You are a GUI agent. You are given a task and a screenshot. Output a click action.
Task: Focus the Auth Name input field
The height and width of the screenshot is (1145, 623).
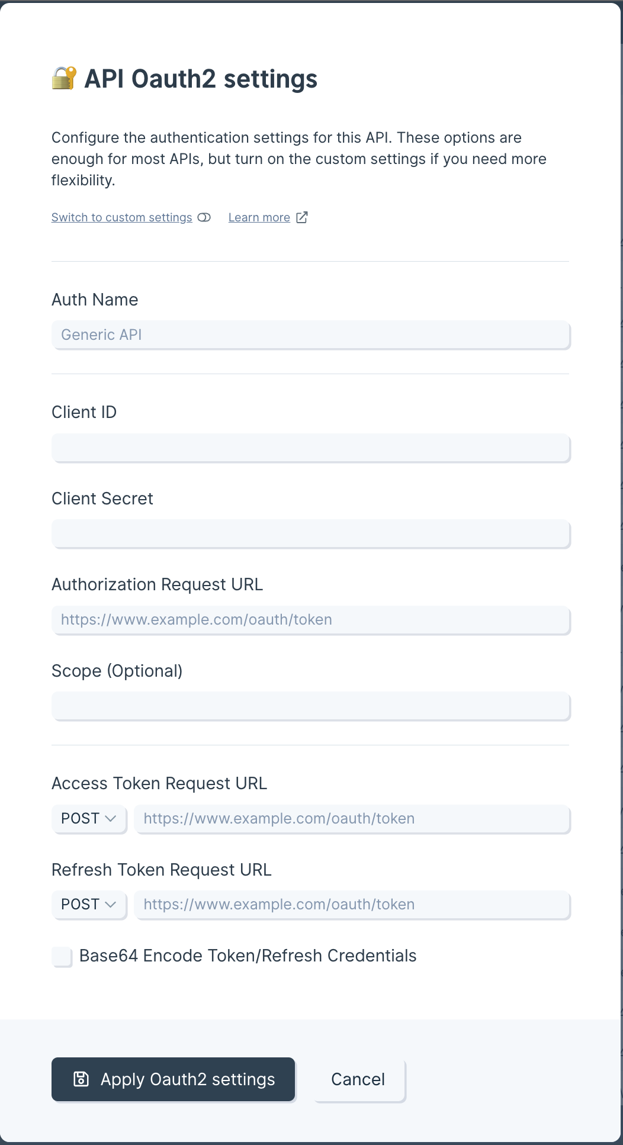(x=311, y=335)
